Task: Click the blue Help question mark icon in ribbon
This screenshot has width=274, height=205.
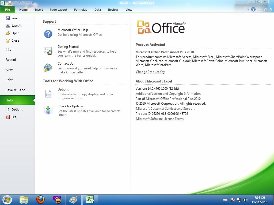Action: pyautogui.click(x=253, y=10)
